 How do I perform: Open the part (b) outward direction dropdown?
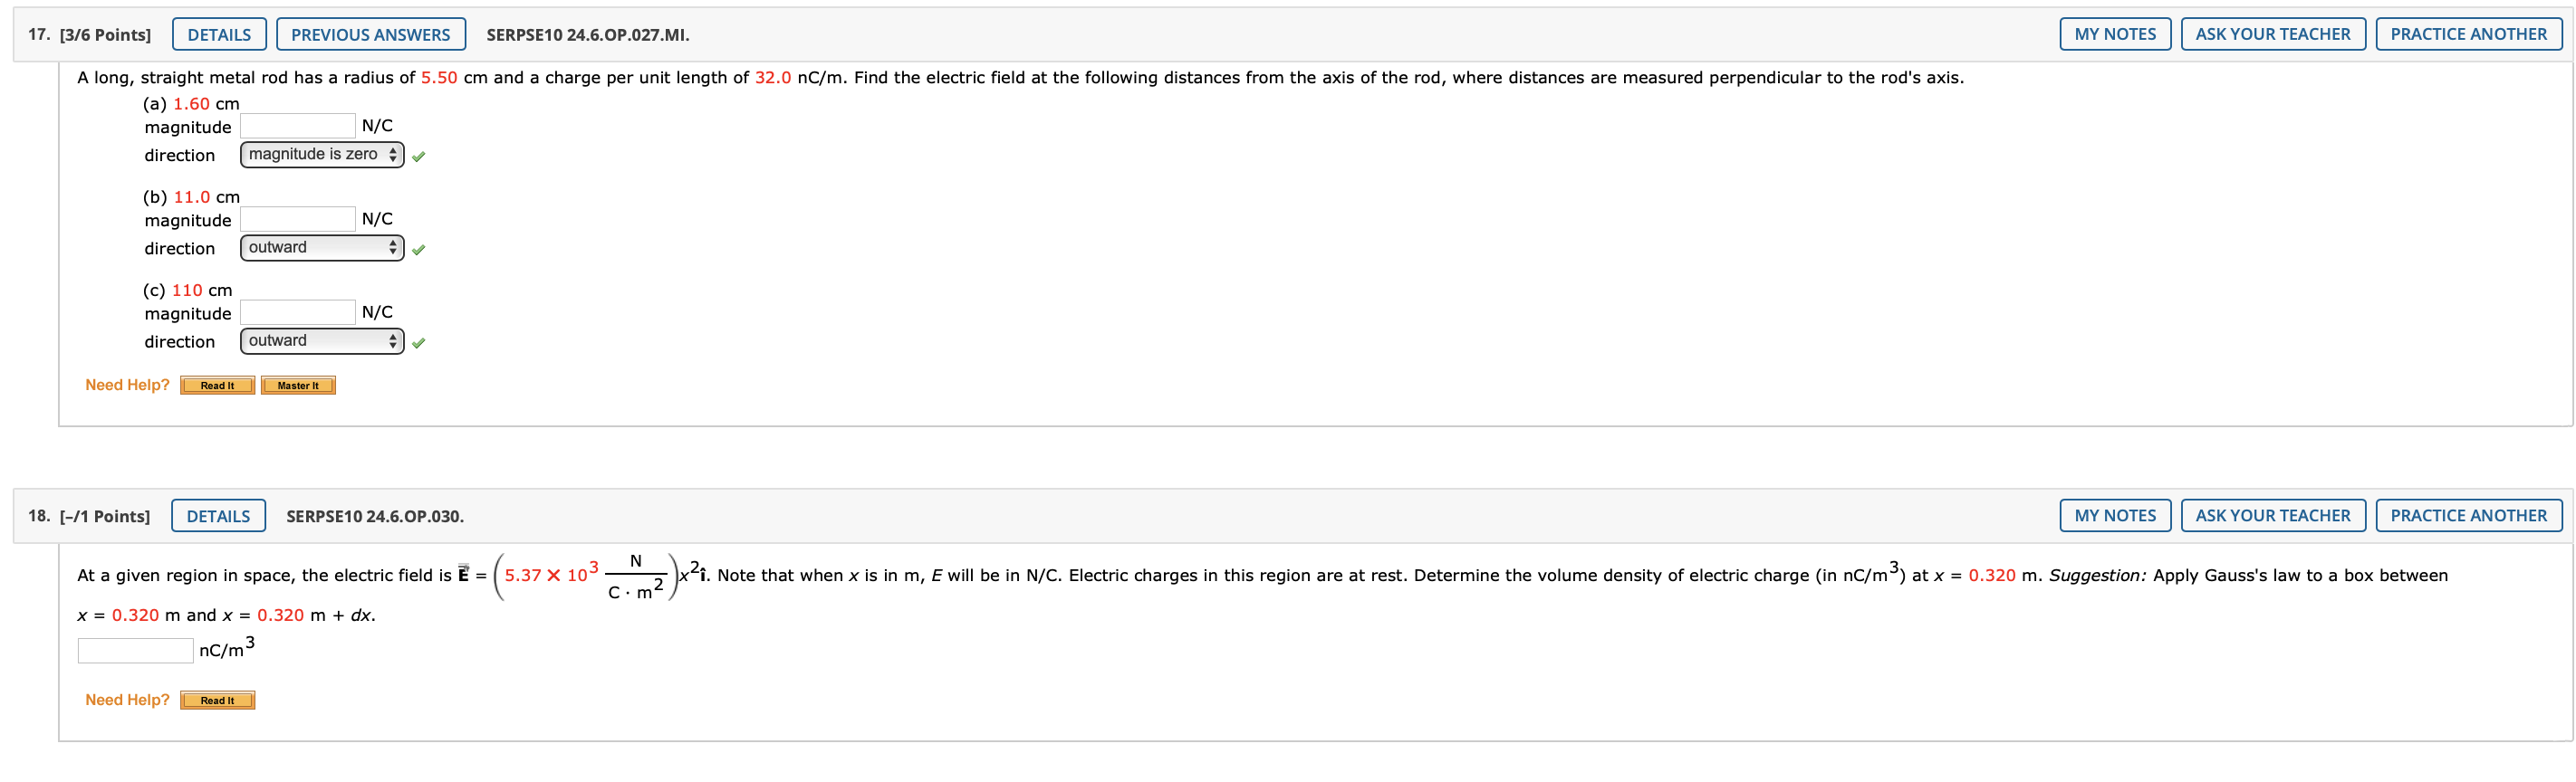[x=322, y=248]
